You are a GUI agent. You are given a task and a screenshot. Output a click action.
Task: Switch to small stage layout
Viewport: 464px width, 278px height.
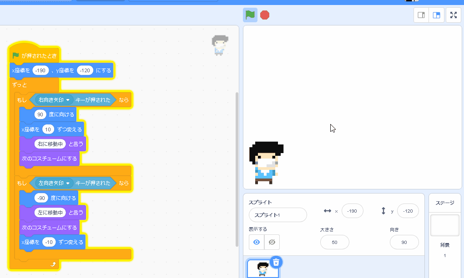421,15
